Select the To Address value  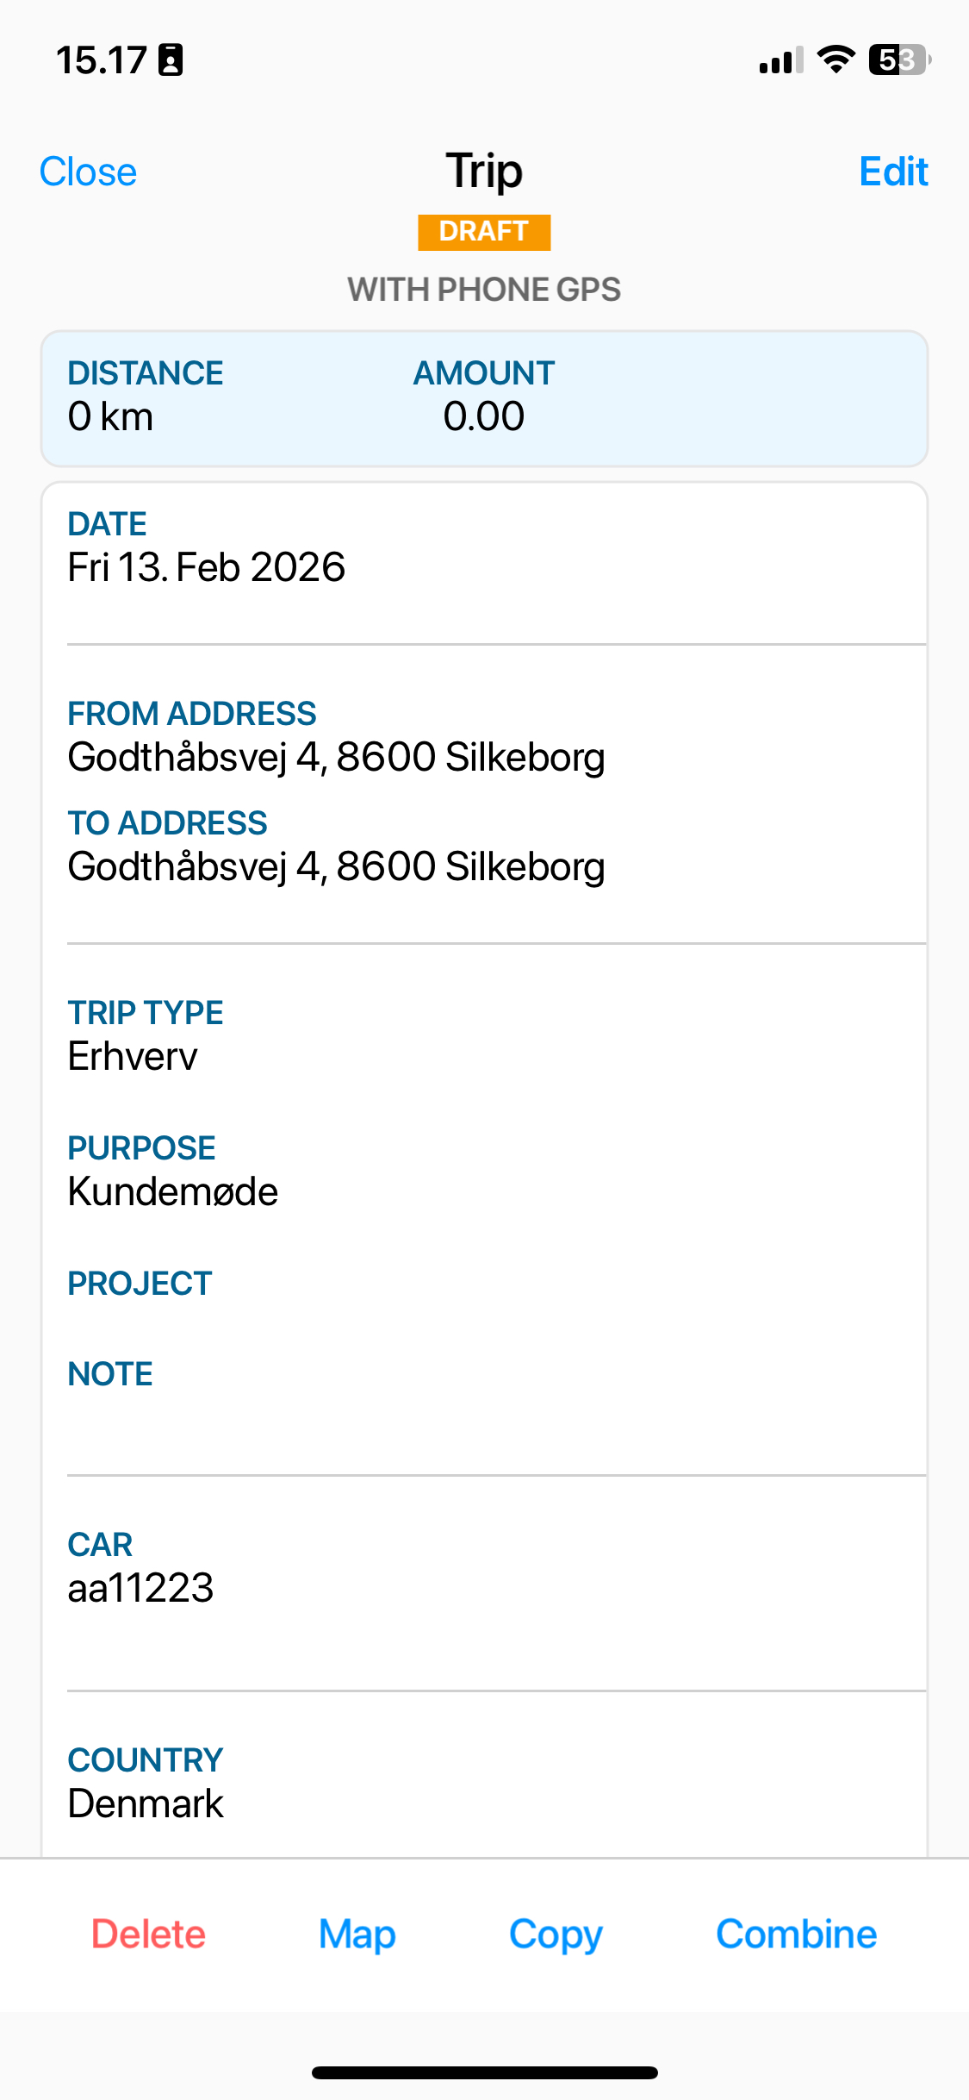[x=336, y=866]
